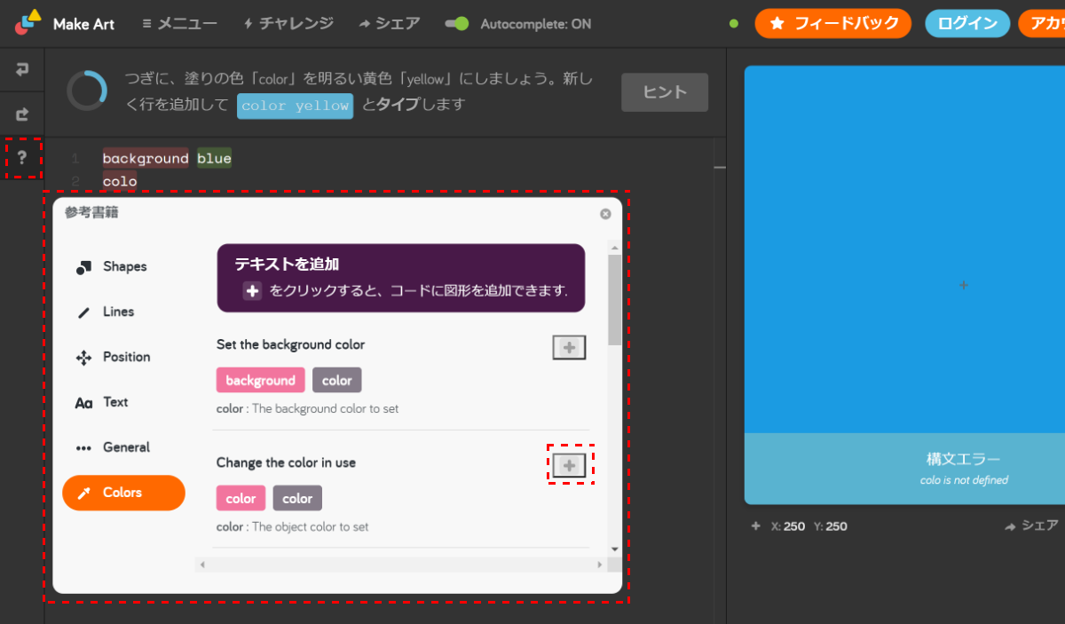
Task: Click the undo arrow in the left sidebar
Action: pos(21,69)
